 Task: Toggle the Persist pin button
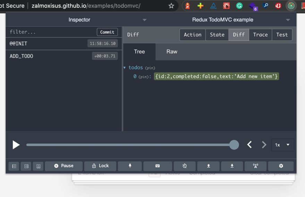point(130,166)
